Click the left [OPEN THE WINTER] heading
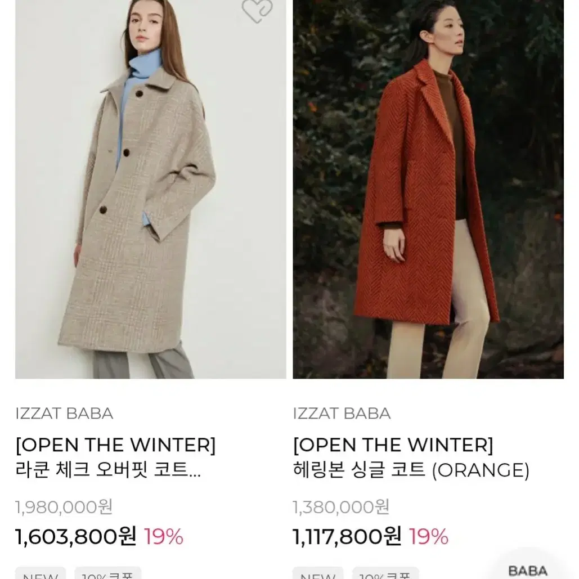Viewport: 579px width, 579px height. [x=115, y=445]
